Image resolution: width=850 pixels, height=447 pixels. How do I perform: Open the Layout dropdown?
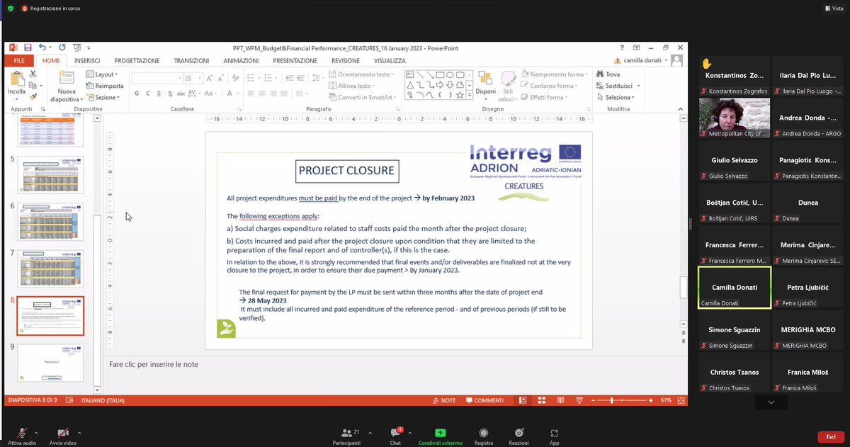(x=102, y=74)
